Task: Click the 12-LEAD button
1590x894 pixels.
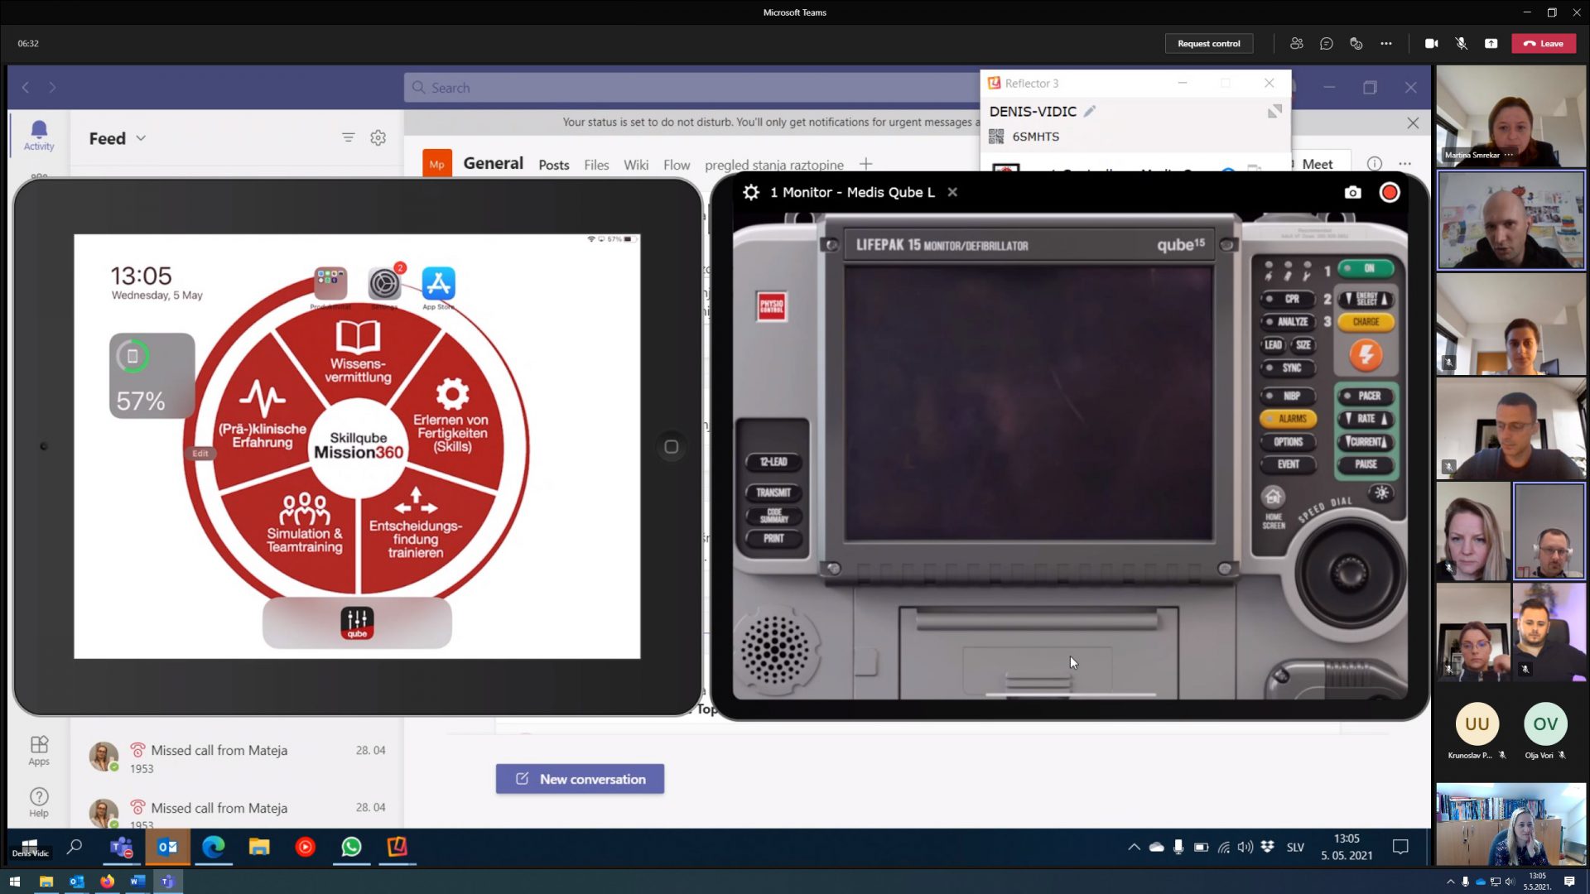Action: (x=773, y=462)
